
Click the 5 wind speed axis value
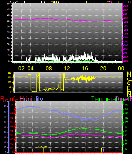[9, 55]
